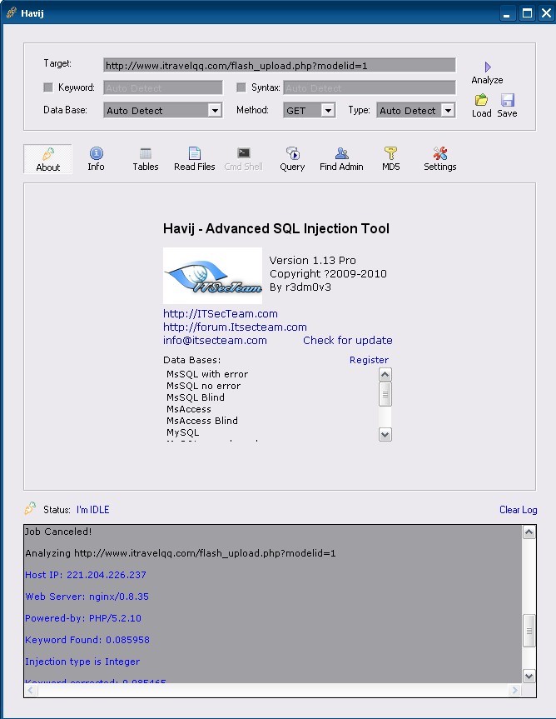Click the "Host IP: 221.204.226.237" log line

(x=86, y=575)
